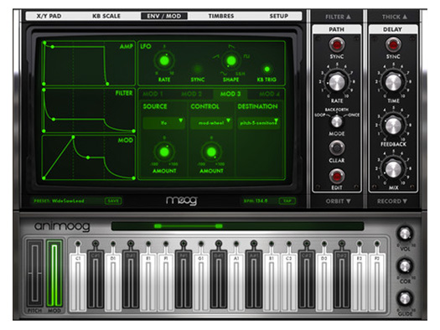Expand the ORBIT panel below PATH
Screen dimensions: 440x330
pyautogui.click(x=338, y=201)
